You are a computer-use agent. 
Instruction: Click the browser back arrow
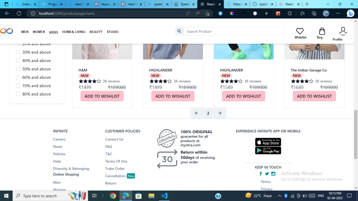(7, 13)
